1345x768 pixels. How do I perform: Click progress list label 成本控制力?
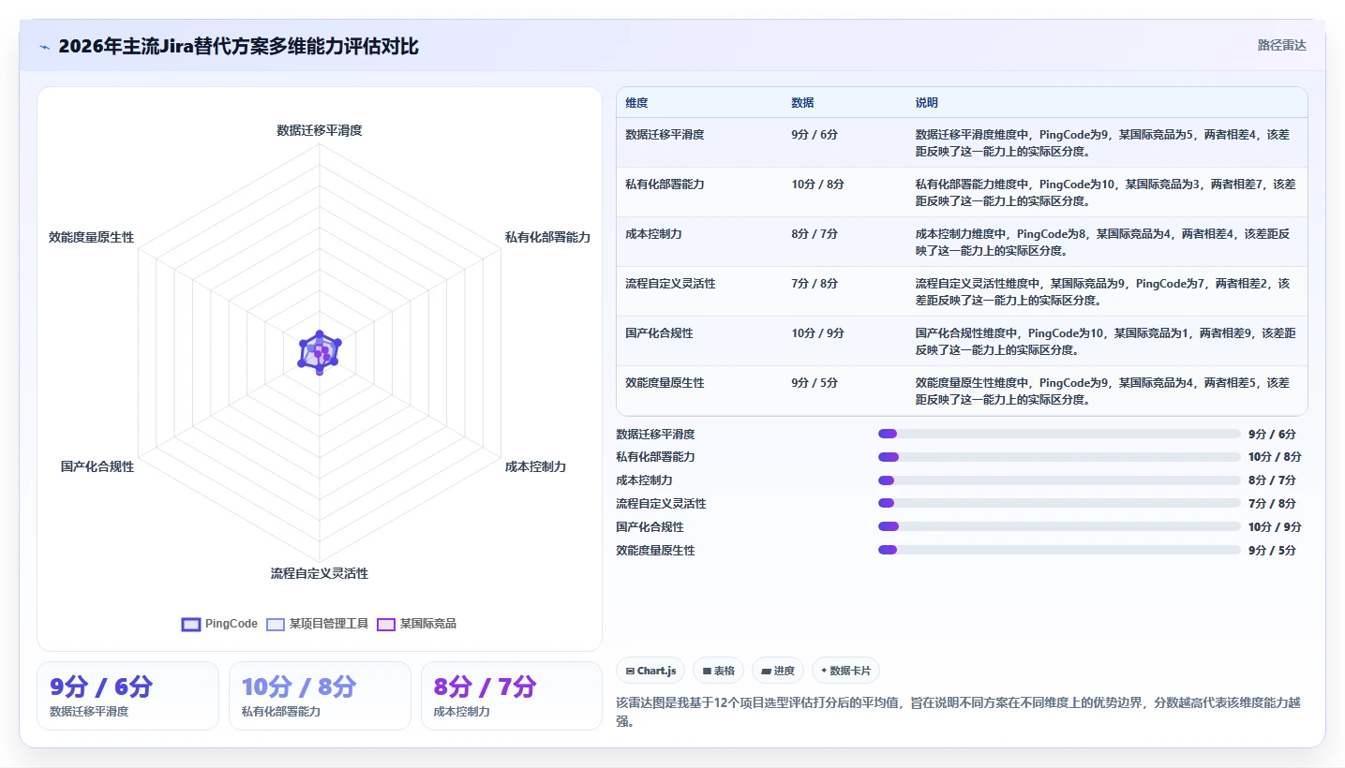click(644, 480)
